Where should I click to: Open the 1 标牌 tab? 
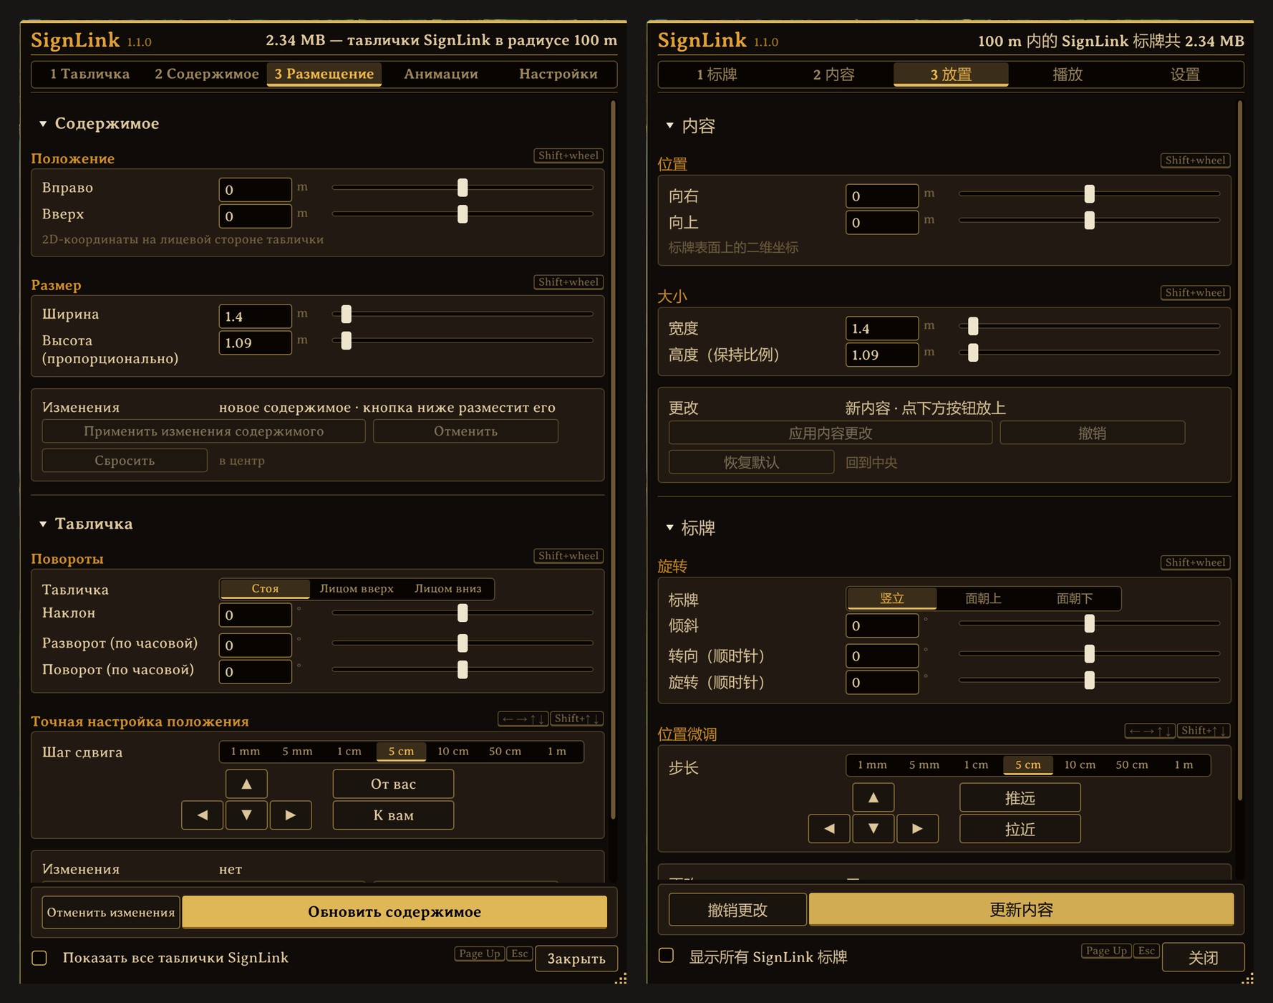[717, 75]
